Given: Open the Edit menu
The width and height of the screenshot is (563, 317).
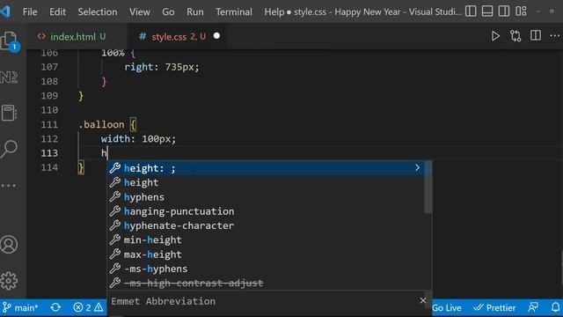Looking at the screenshot, I should coord(57,11).
